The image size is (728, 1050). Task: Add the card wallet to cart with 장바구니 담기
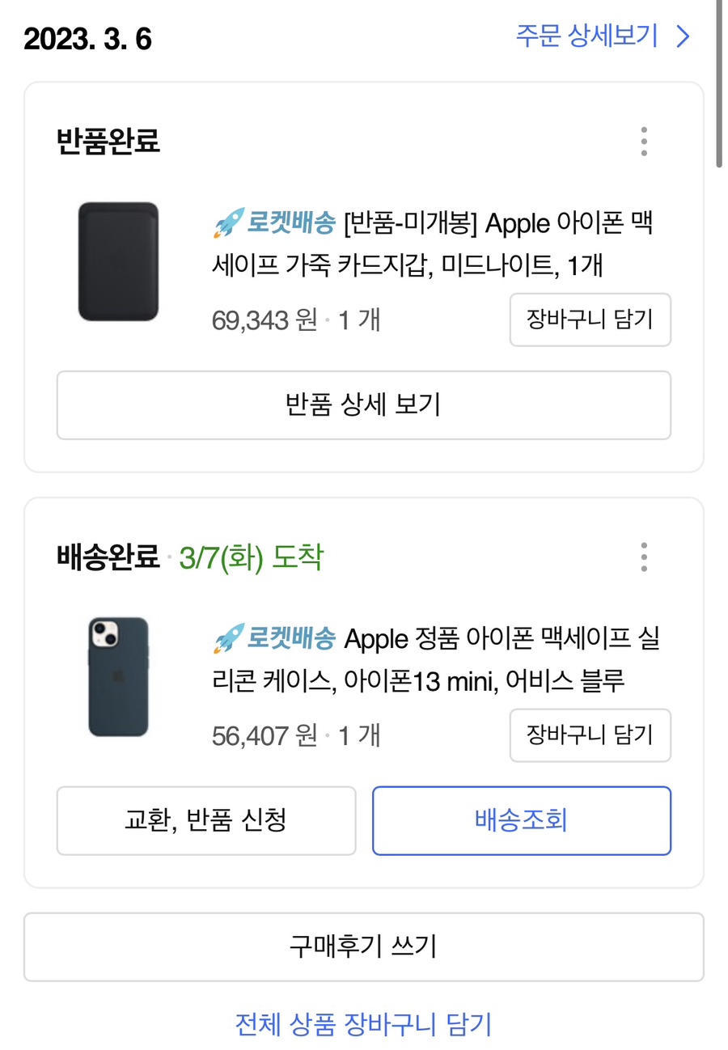(x=590, y=320)
